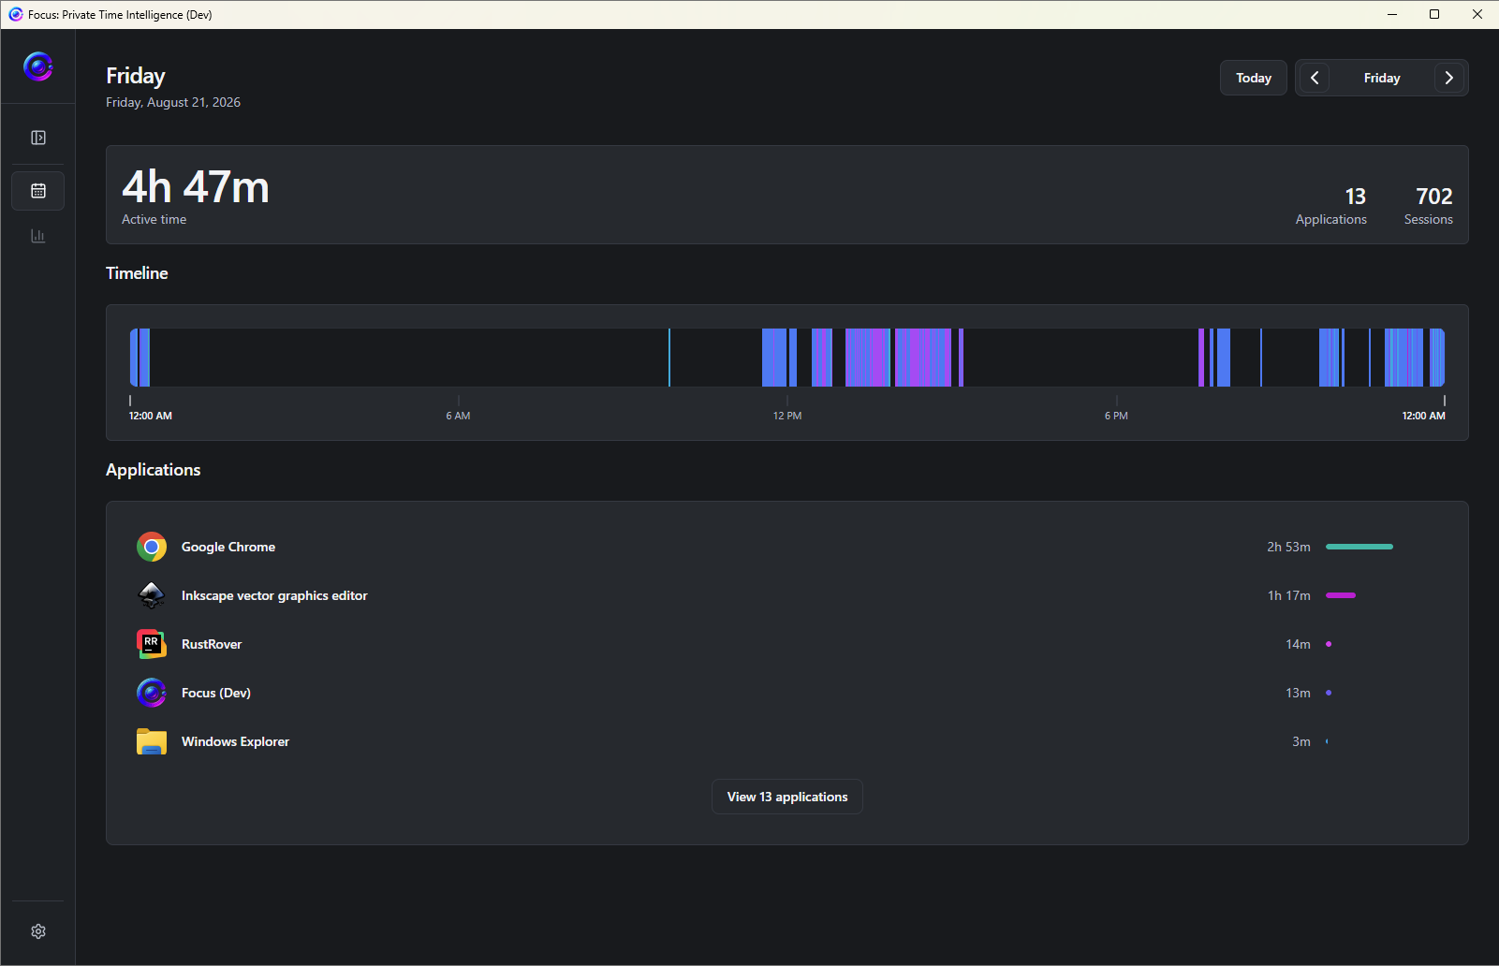The height and width of the screenshot is (966, 1499).
Task: Jump to Today
Action: pos(1254,78)
